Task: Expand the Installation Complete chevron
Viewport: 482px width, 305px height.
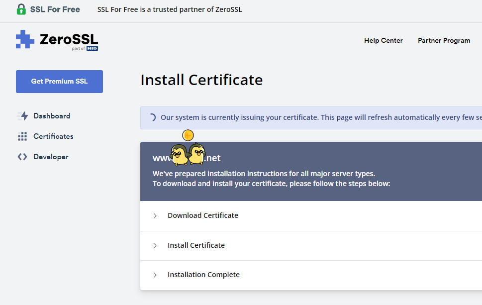Action: pos(155,275)
